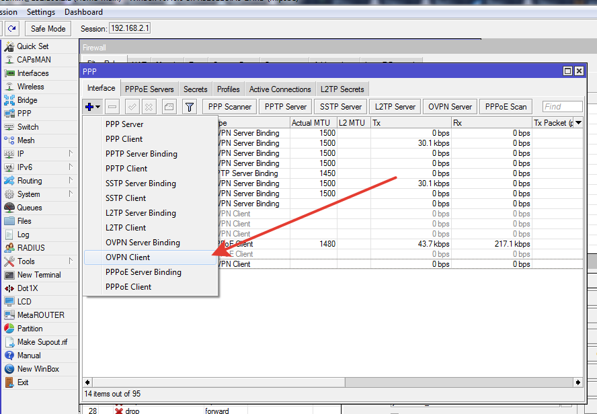Open the Switch sidebar item
Image resolution: width=597 pixels, height=414 pixels.
coord(28,127)
